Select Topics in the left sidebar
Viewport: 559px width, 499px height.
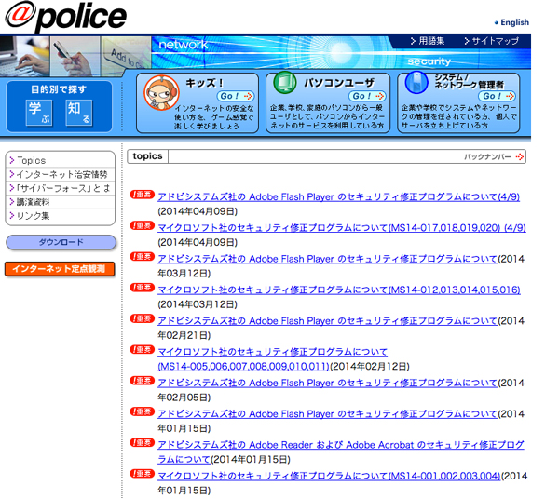coord(31,160)
